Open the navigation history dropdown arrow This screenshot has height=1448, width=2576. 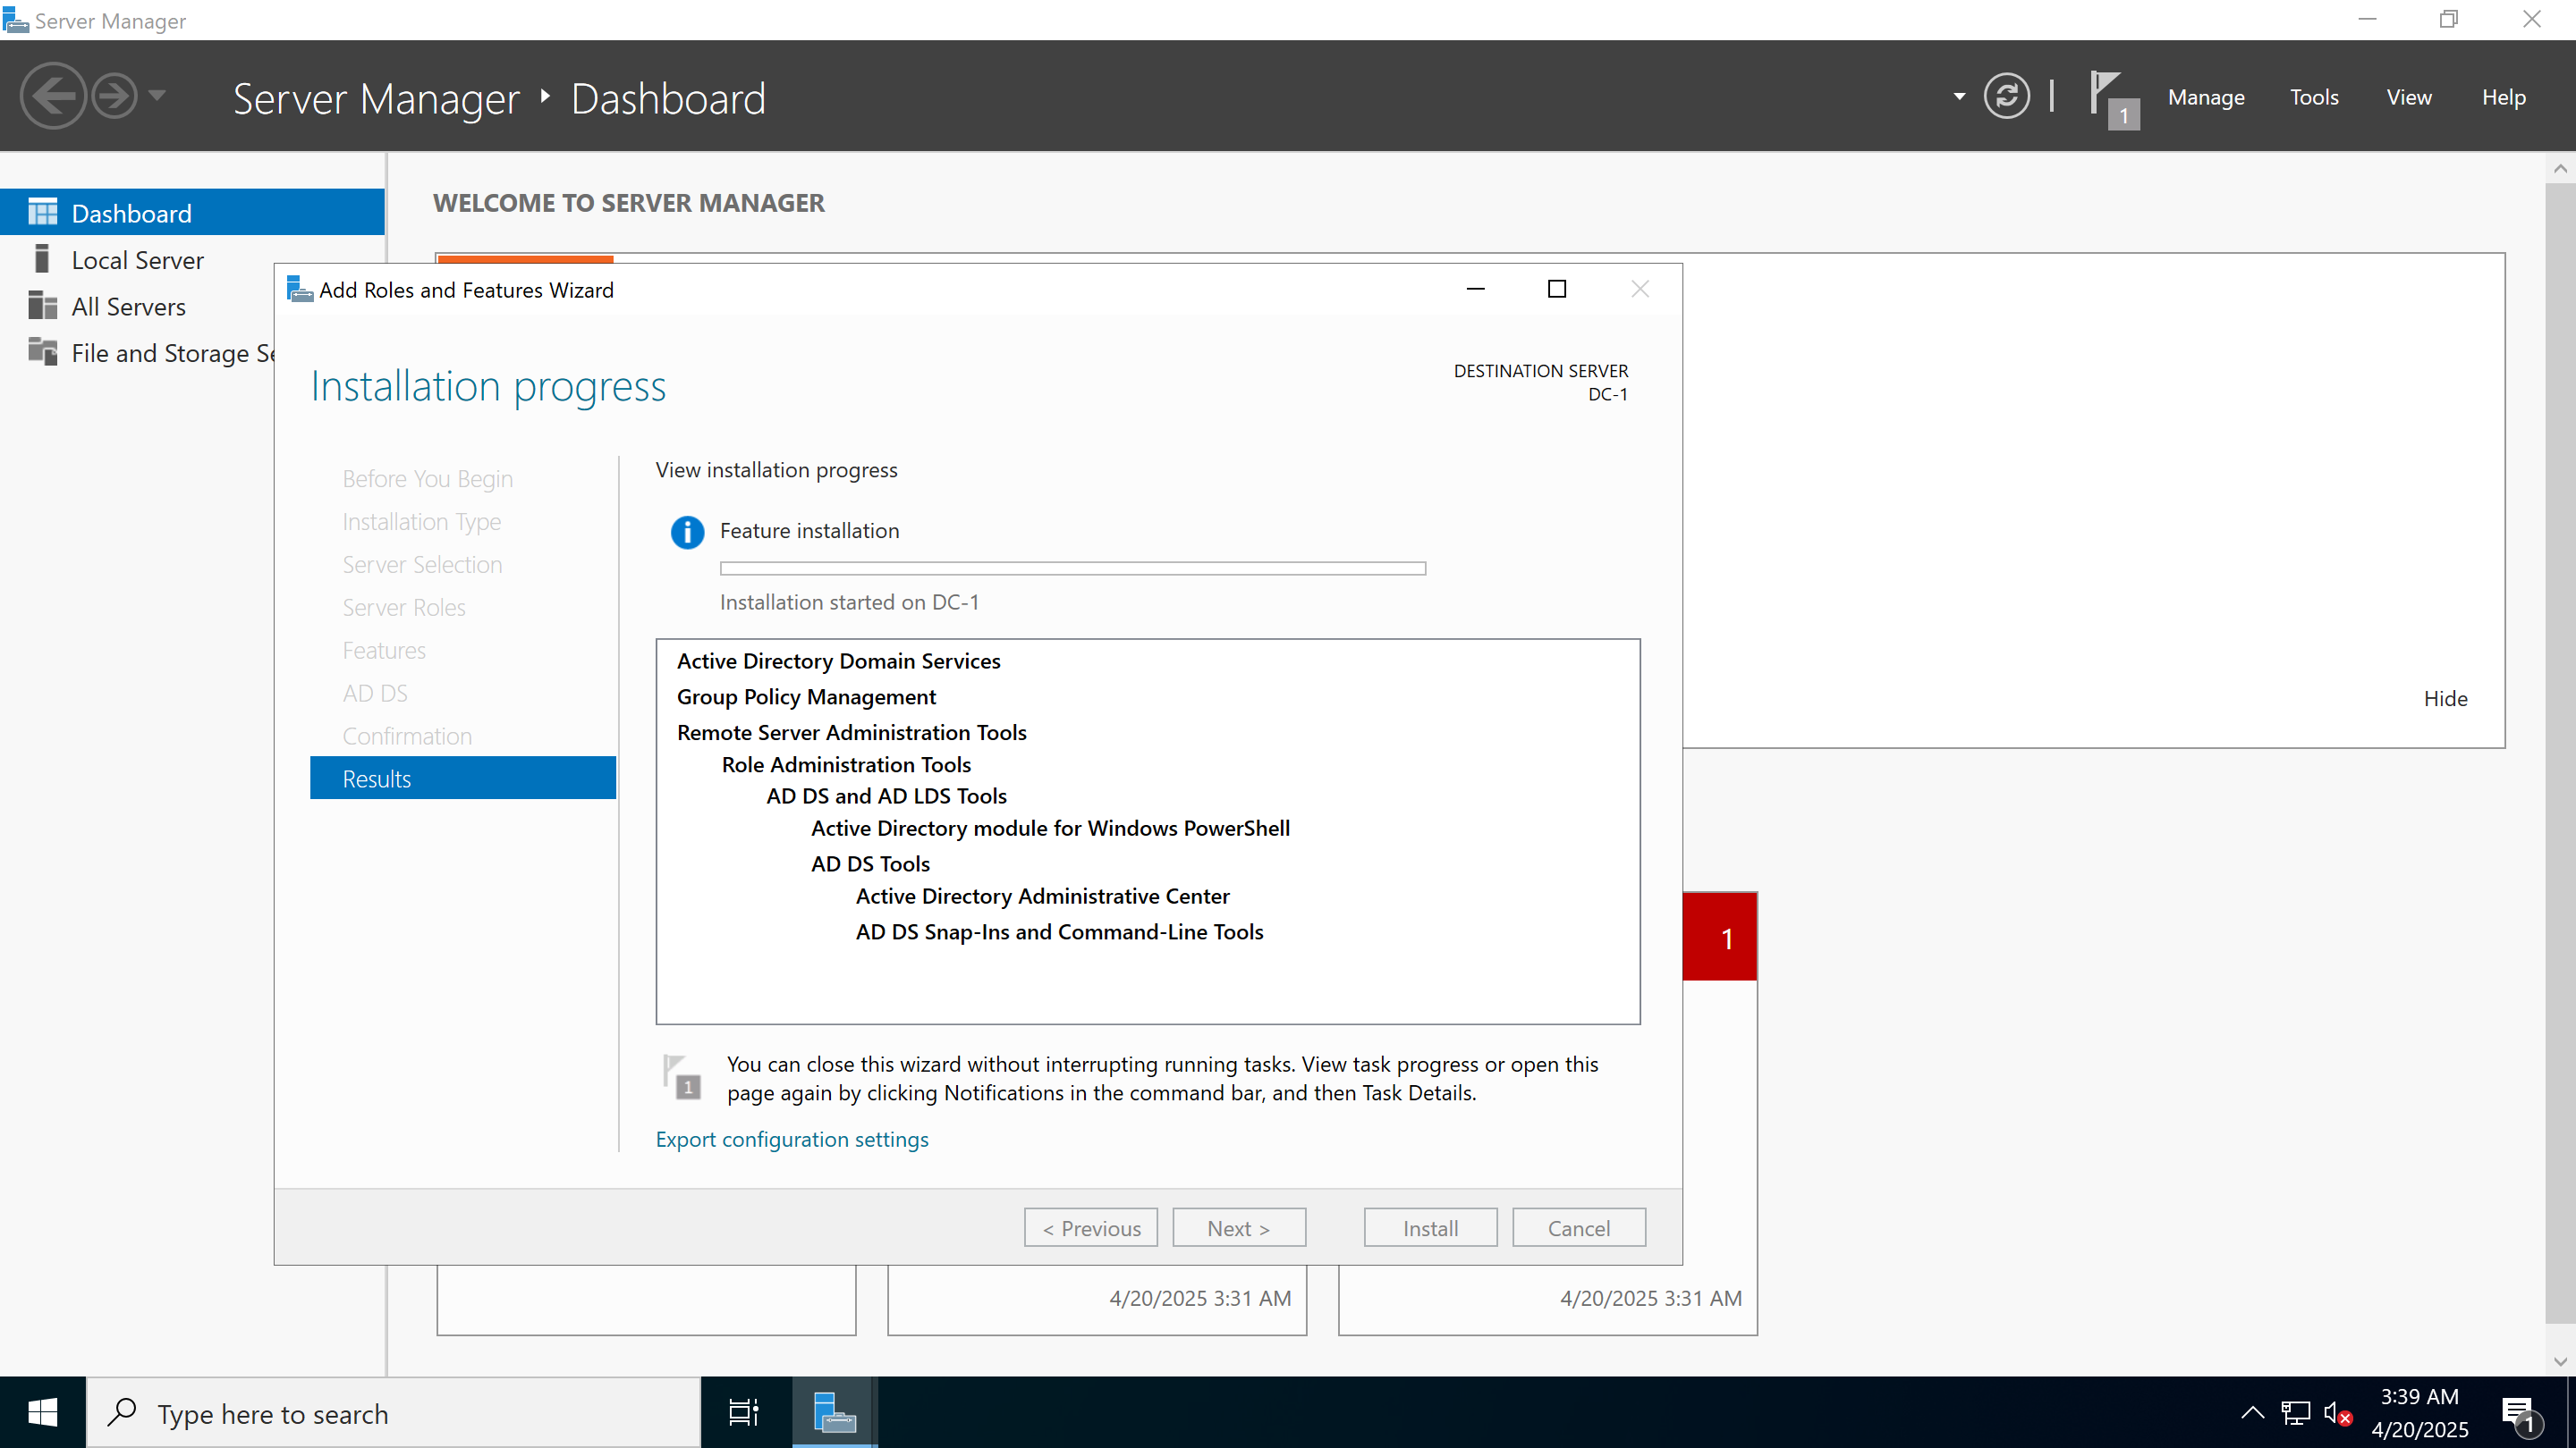click(157, 96)
